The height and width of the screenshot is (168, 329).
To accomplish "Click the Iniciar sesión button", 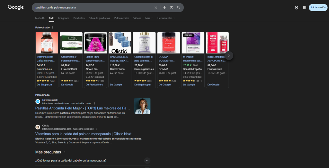I will click(x=318, y=8).
